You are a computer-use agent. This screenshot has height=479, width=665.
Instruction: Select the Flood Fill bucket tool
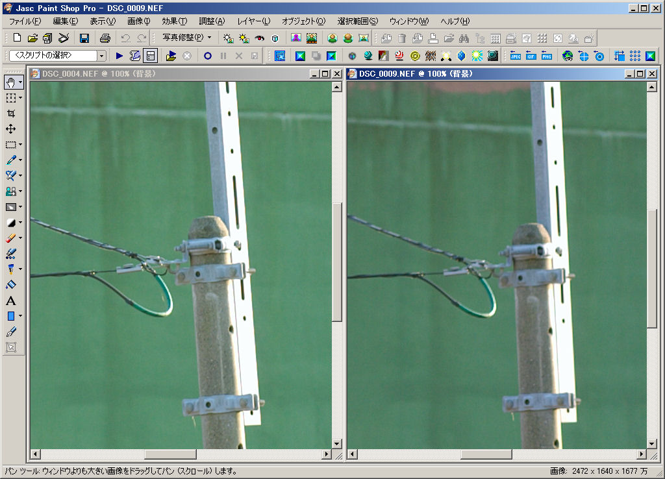pos(11,284)
